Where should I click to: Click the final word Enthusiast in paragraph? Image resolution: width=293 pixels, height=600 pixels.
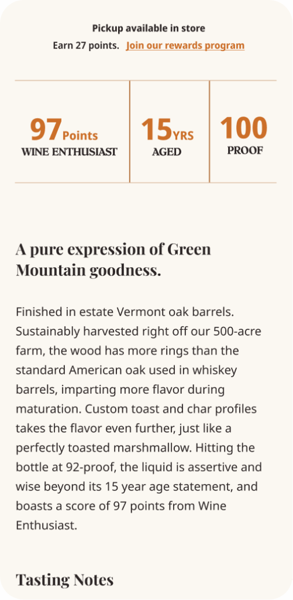pos(47,526)
